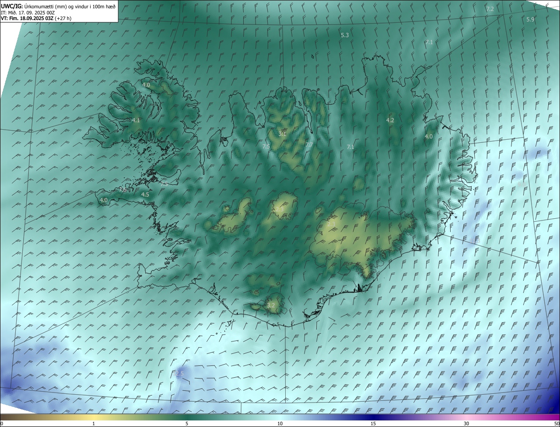The height and width of the screenshot is (427, 560).
Task: Click the '3.2' value near the south coast
Action: tap(271, 305)
